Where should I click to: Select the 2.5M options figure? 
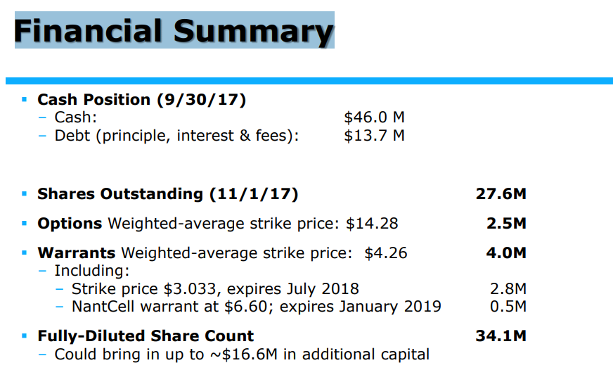click(x=505, y=224)
